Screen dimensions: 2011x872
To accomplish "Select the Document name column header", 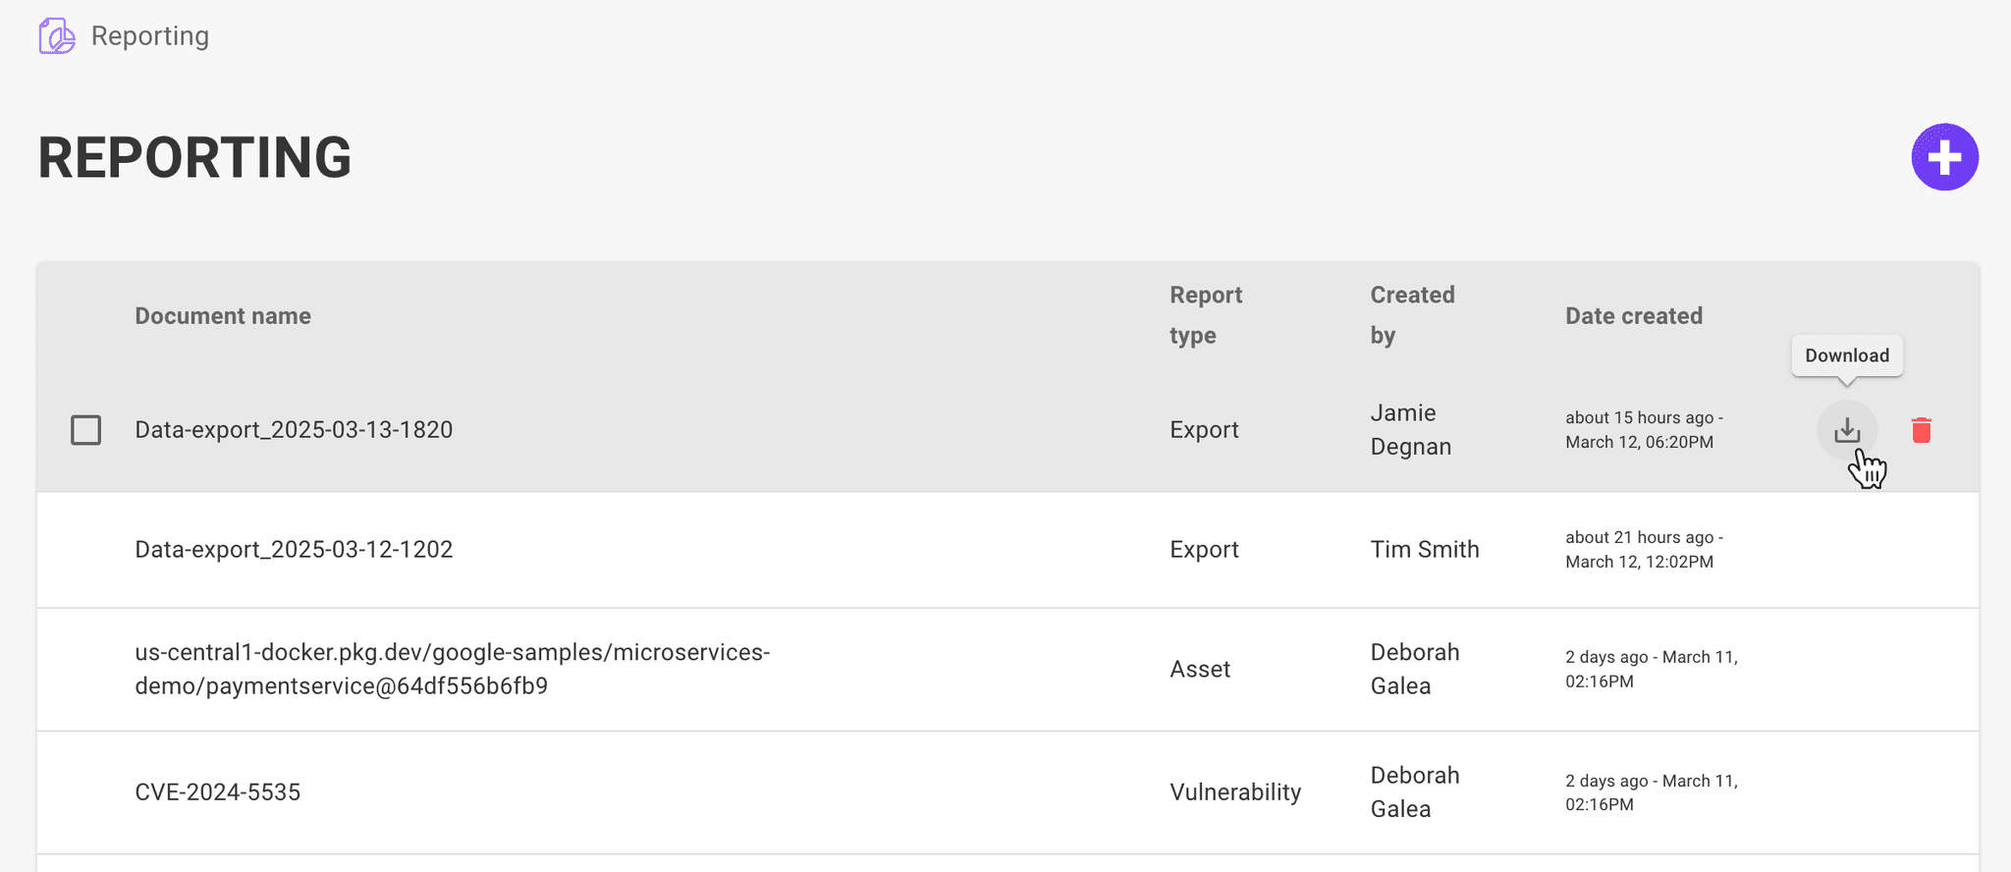I will point(222,315).
